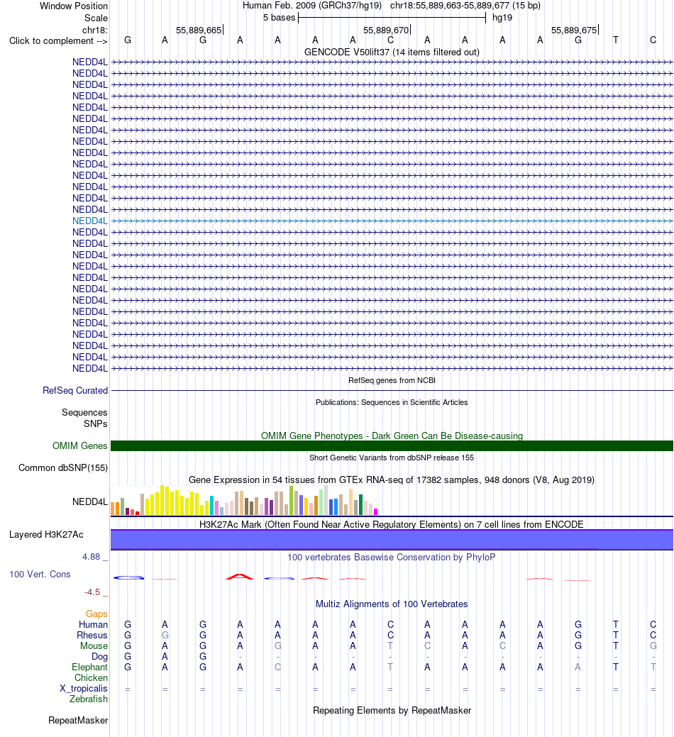
Task: Click the -4.5 PhyloP lower scale value
Action: 92,592
